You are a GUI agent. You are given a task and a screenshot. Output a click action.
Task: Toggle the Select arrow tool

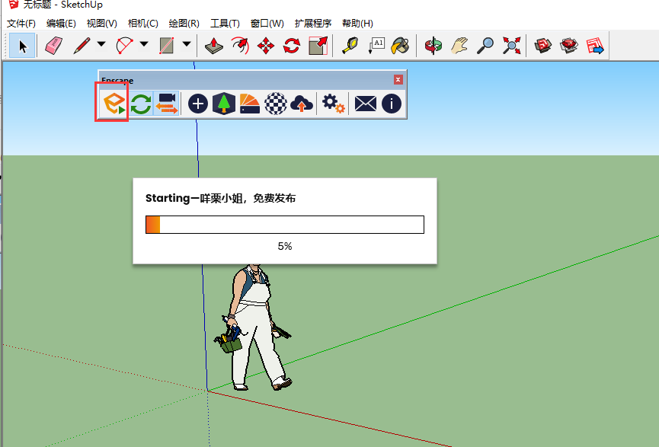click(21, 46)
